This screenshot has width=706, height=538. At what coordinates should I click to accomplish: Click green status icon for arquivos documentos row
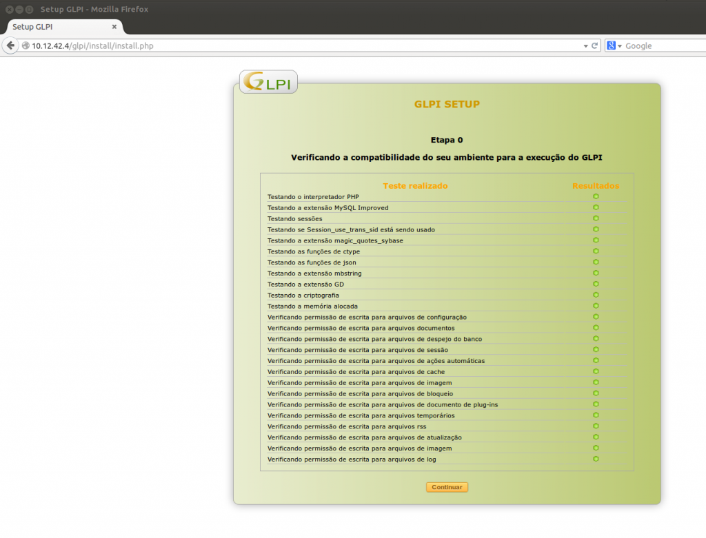(x=596, y=327)
